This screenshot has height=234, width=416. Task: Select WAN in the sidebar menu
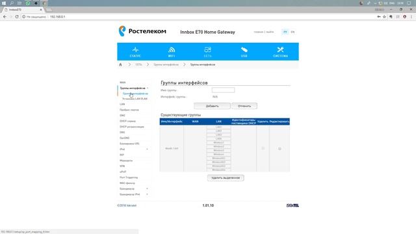pyautogui.click(x=123, y=83)
